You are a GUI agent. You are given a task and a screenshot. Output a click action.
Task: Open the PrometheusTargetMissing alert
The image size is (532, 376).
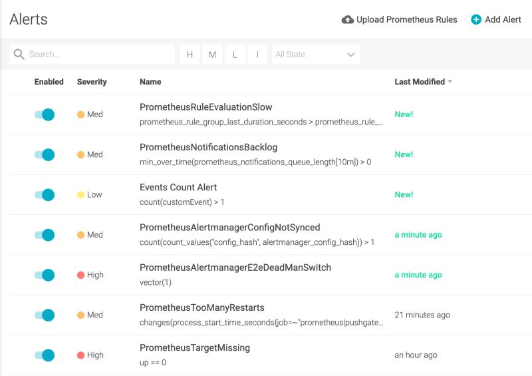pos(195,347)
